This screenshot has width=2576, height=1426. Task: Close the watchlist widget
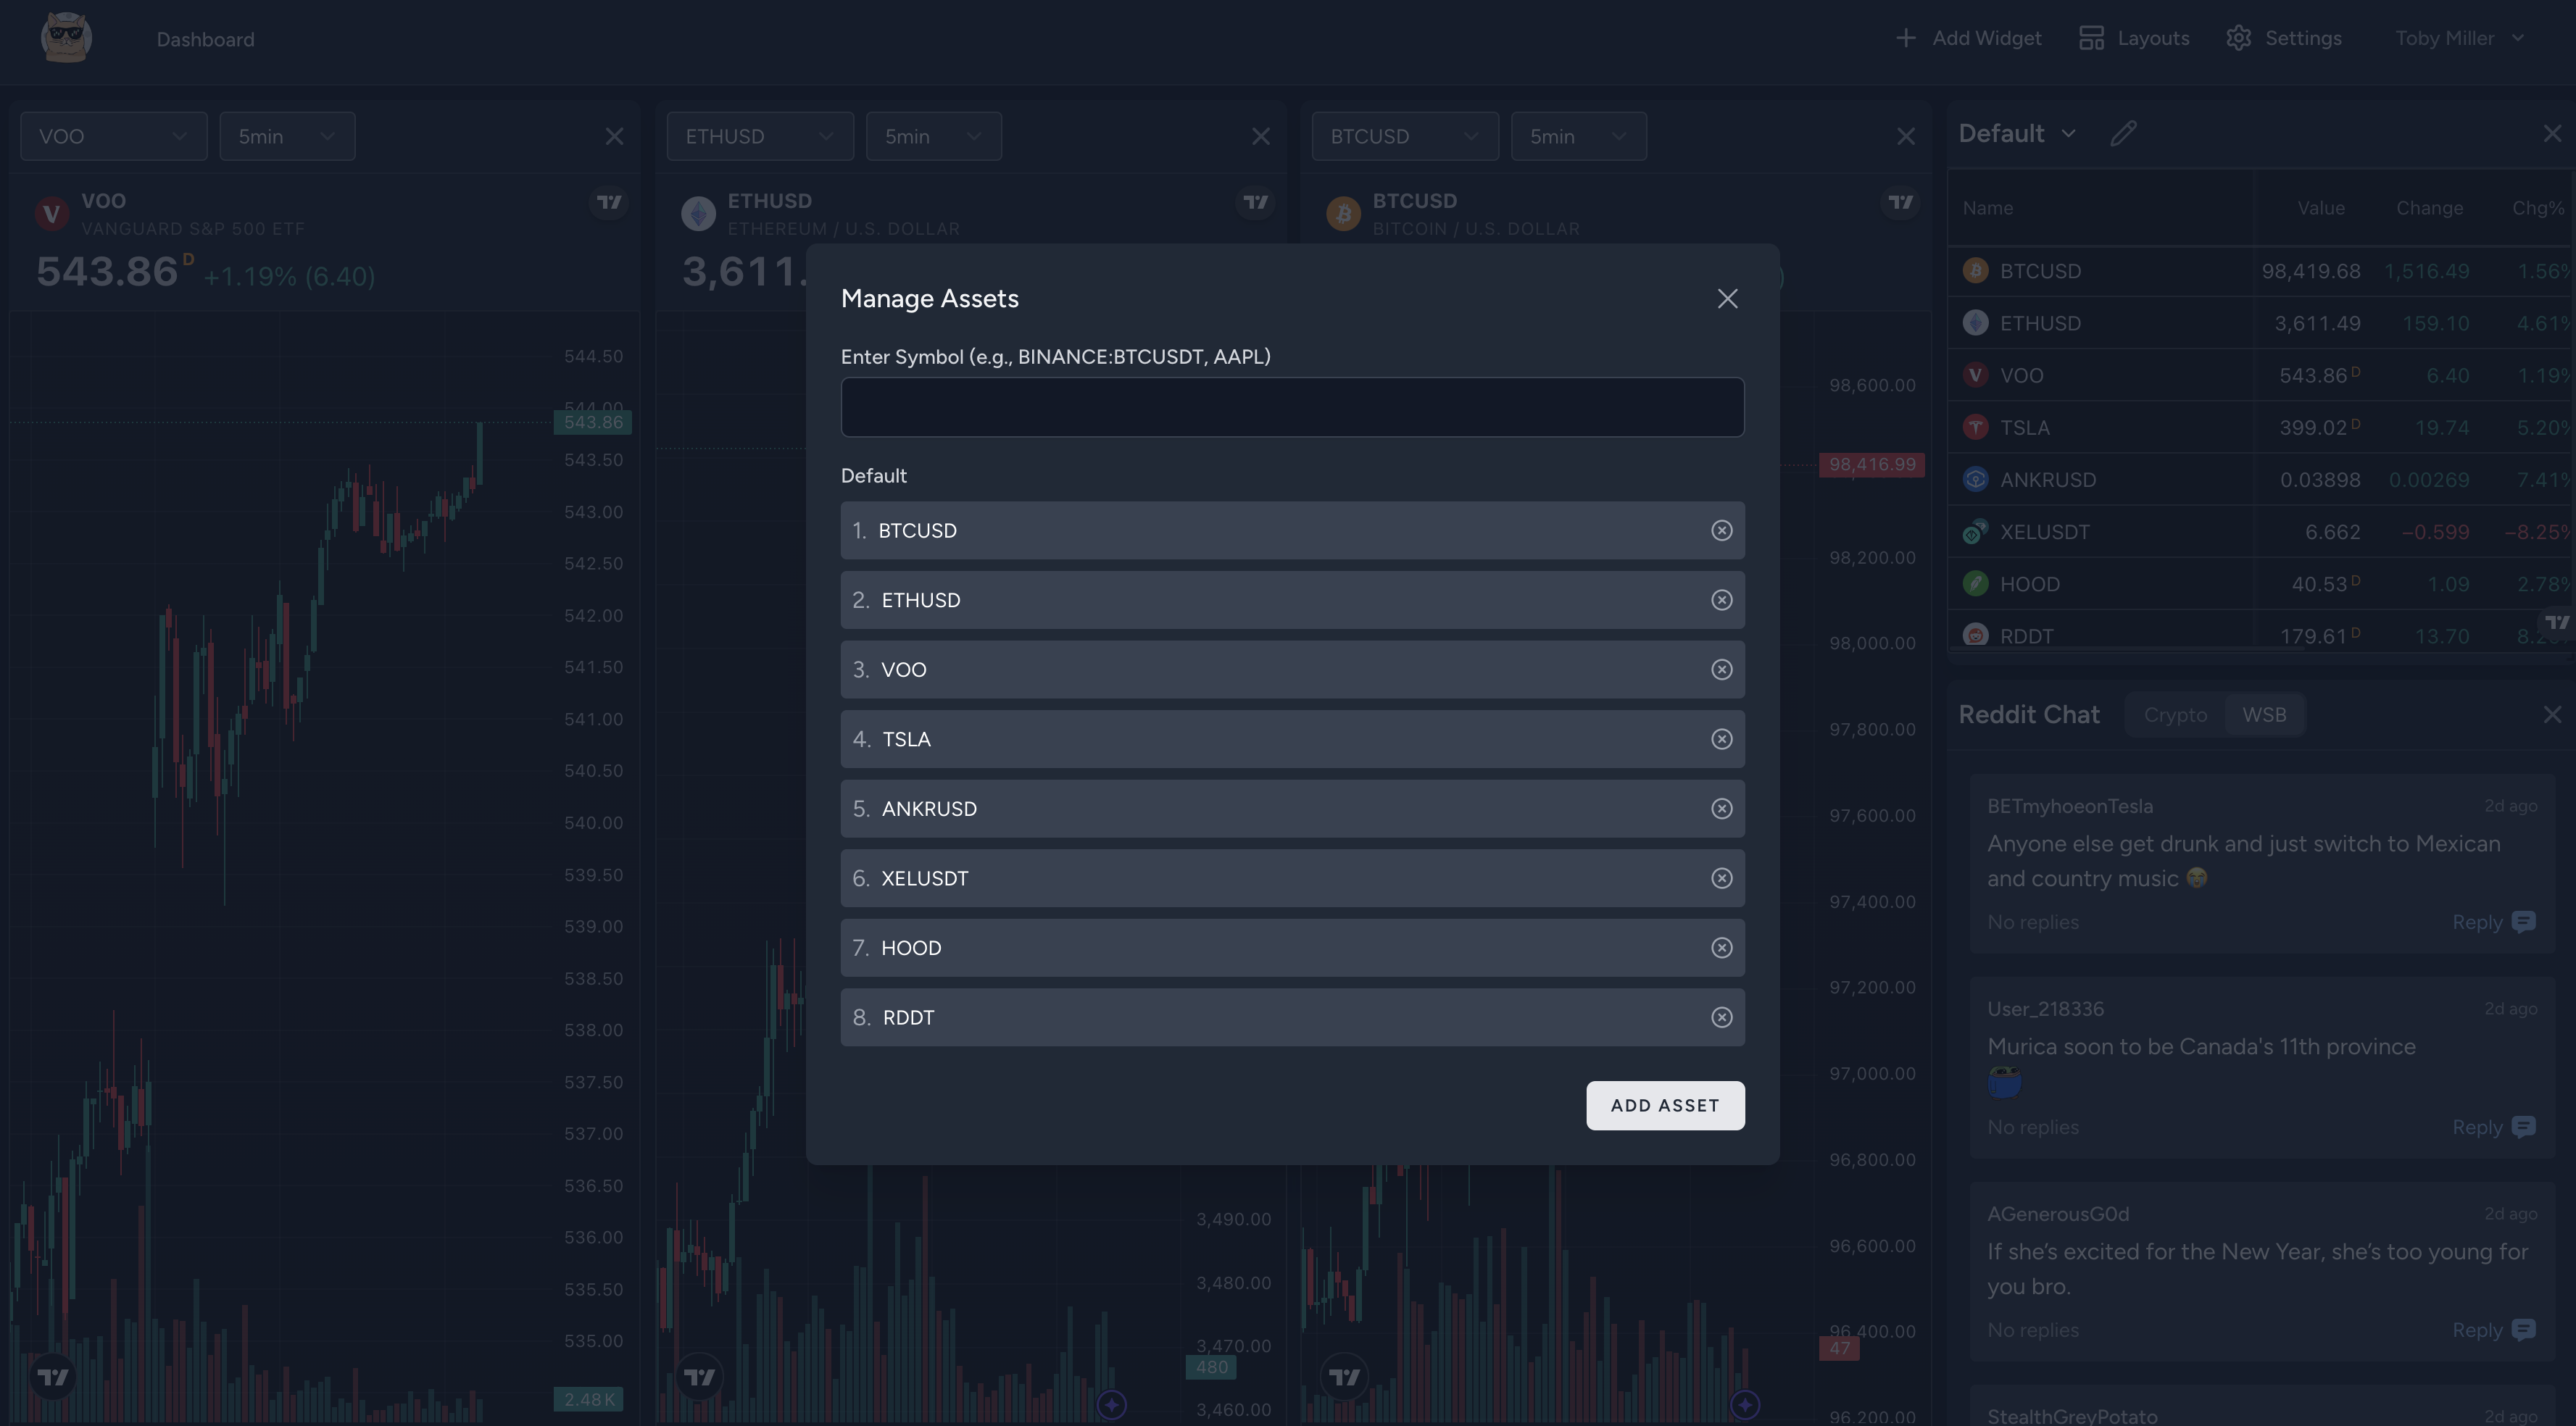coord(2552,133)
